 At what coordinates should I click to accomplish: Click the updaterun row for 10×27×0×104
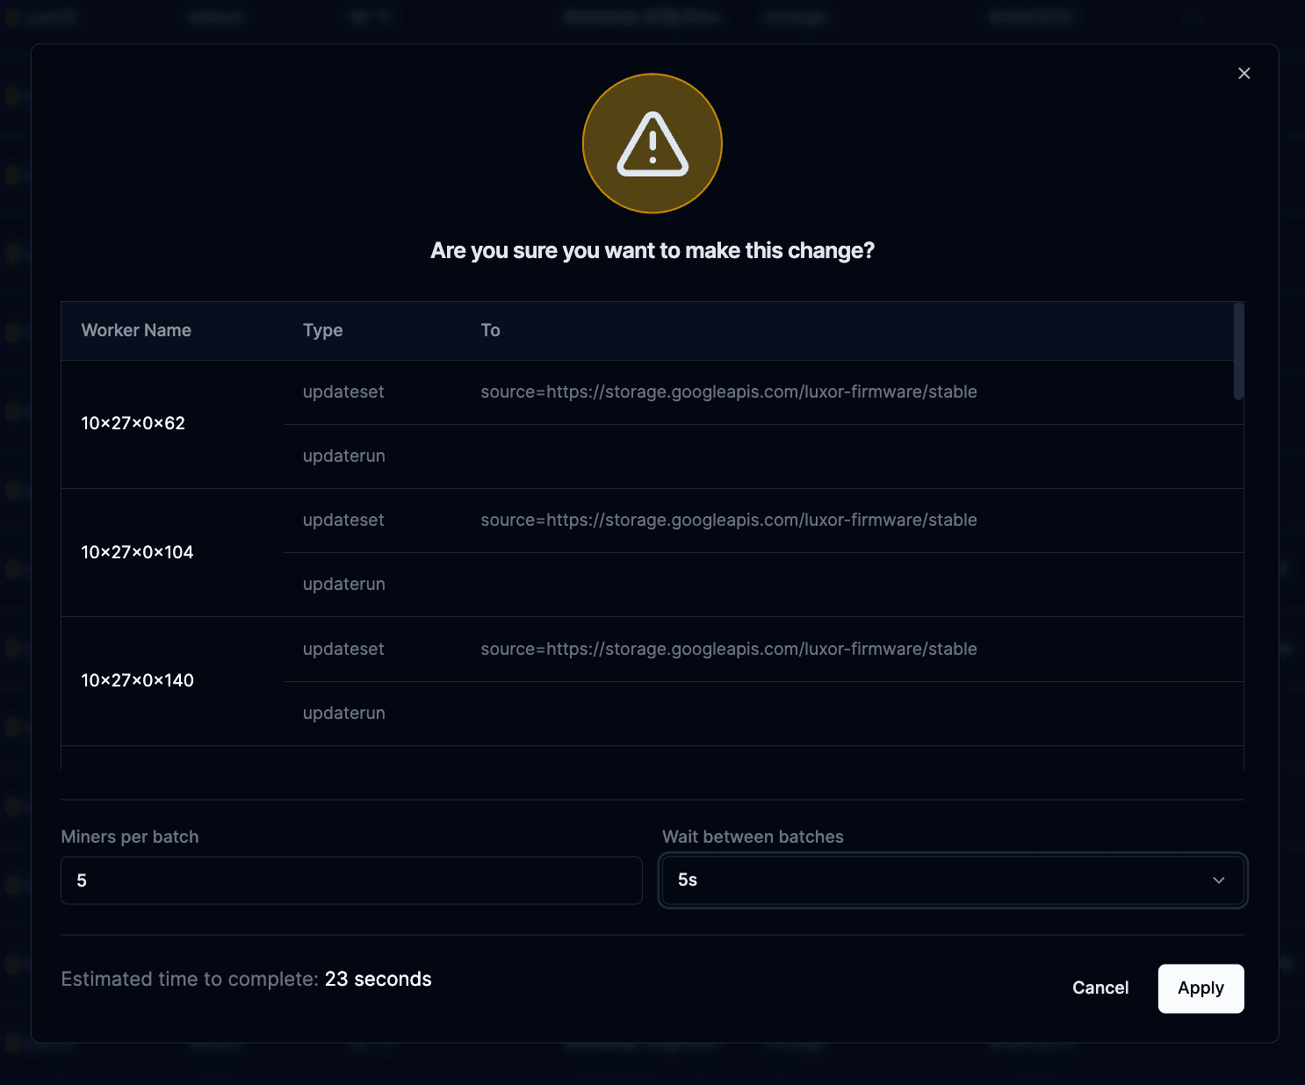pos(343,584)
